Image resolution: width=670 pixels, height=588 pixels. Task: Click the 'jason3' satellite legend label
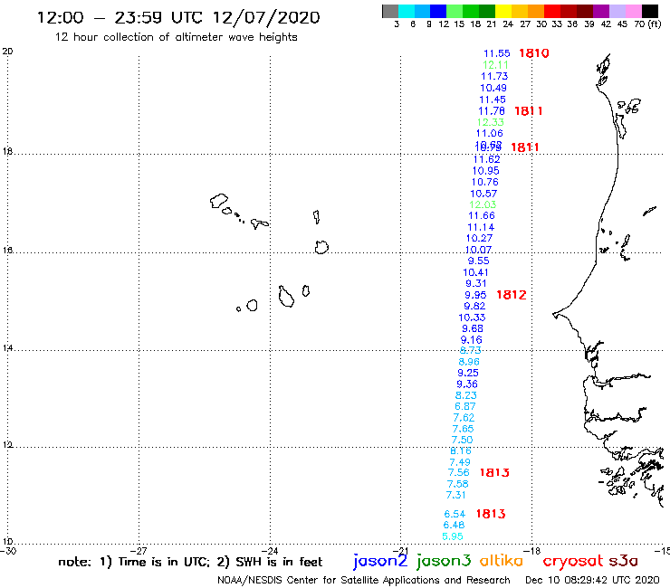tap(444, 562)
